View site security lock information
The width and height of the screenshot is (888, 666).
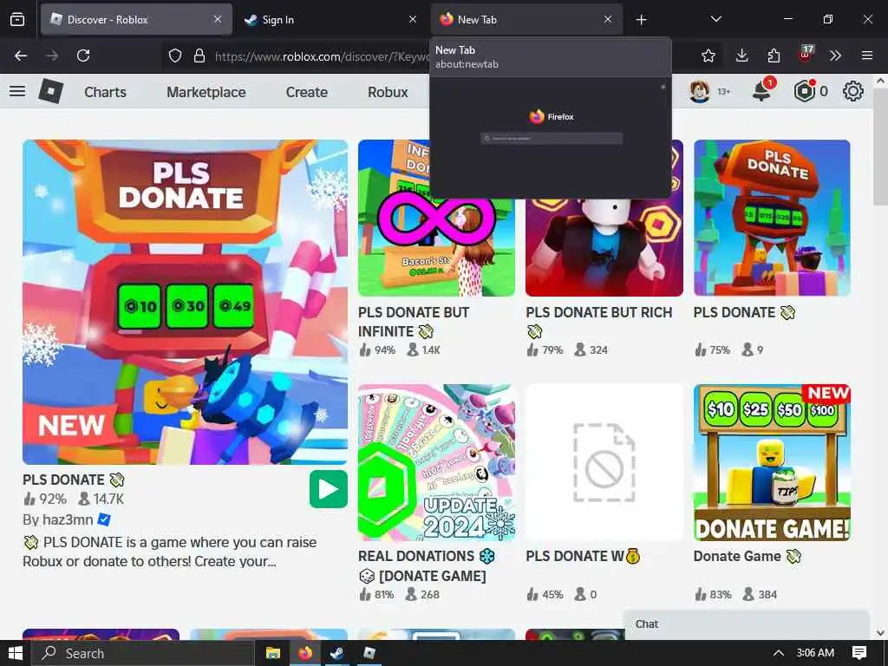tap(199, 55)
